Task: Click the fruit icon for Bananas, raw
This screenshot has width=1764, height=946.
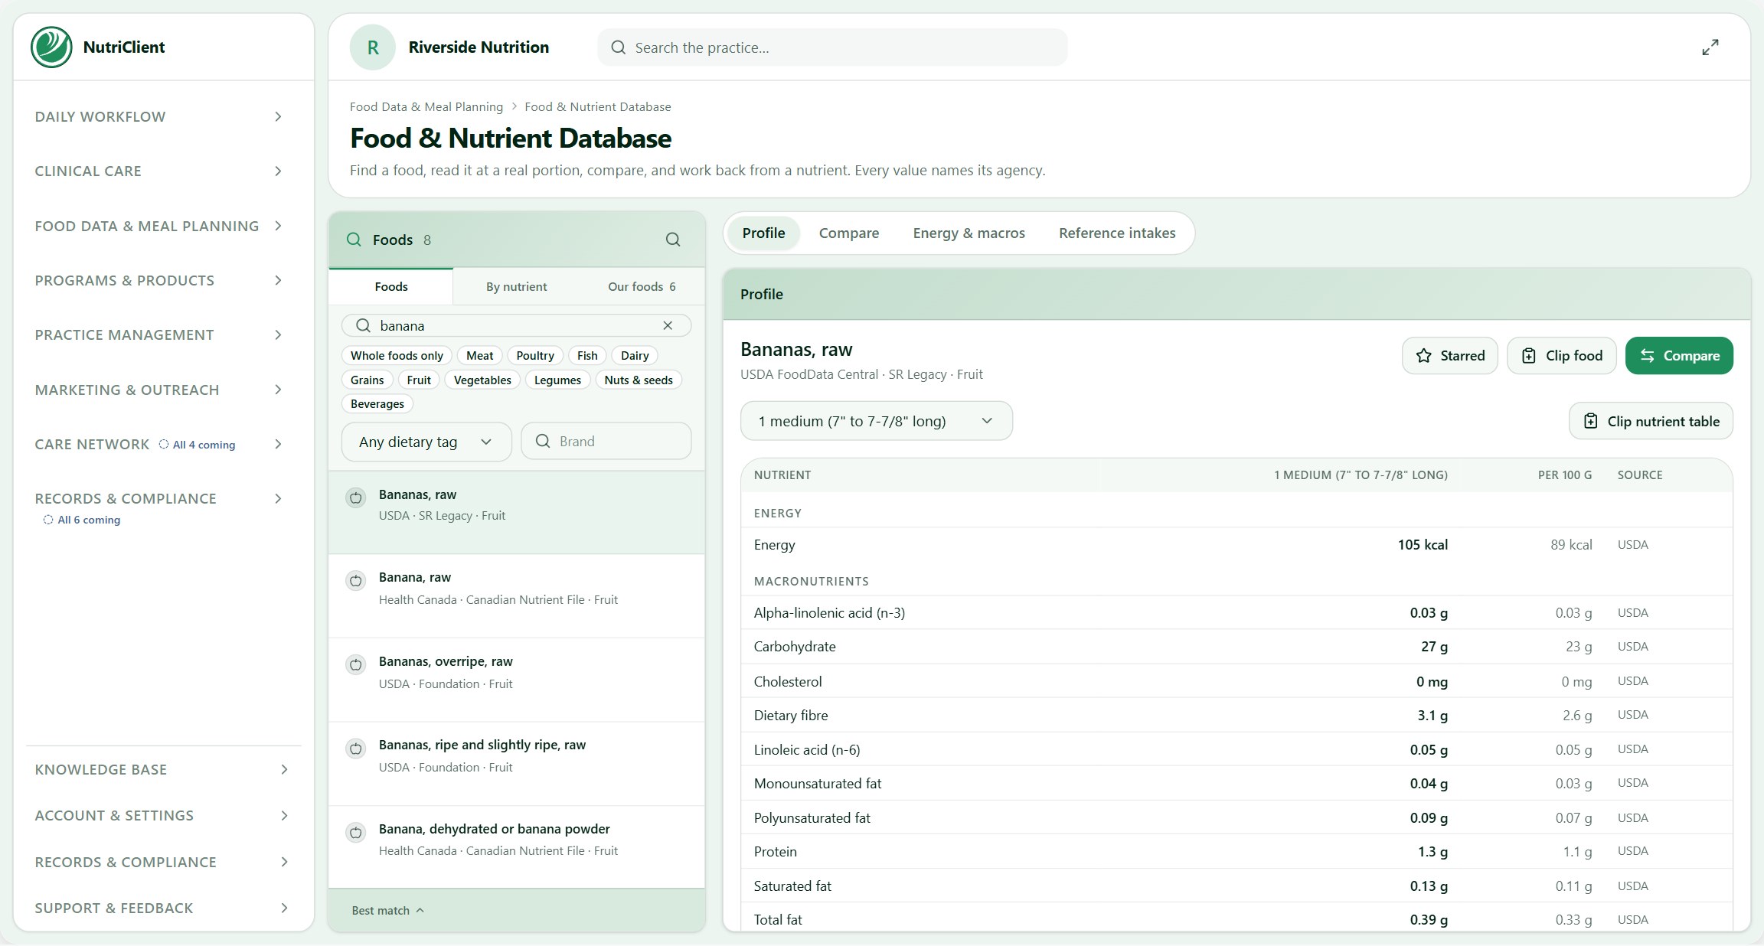Action: pyautogui.click(x=356, y=498)
